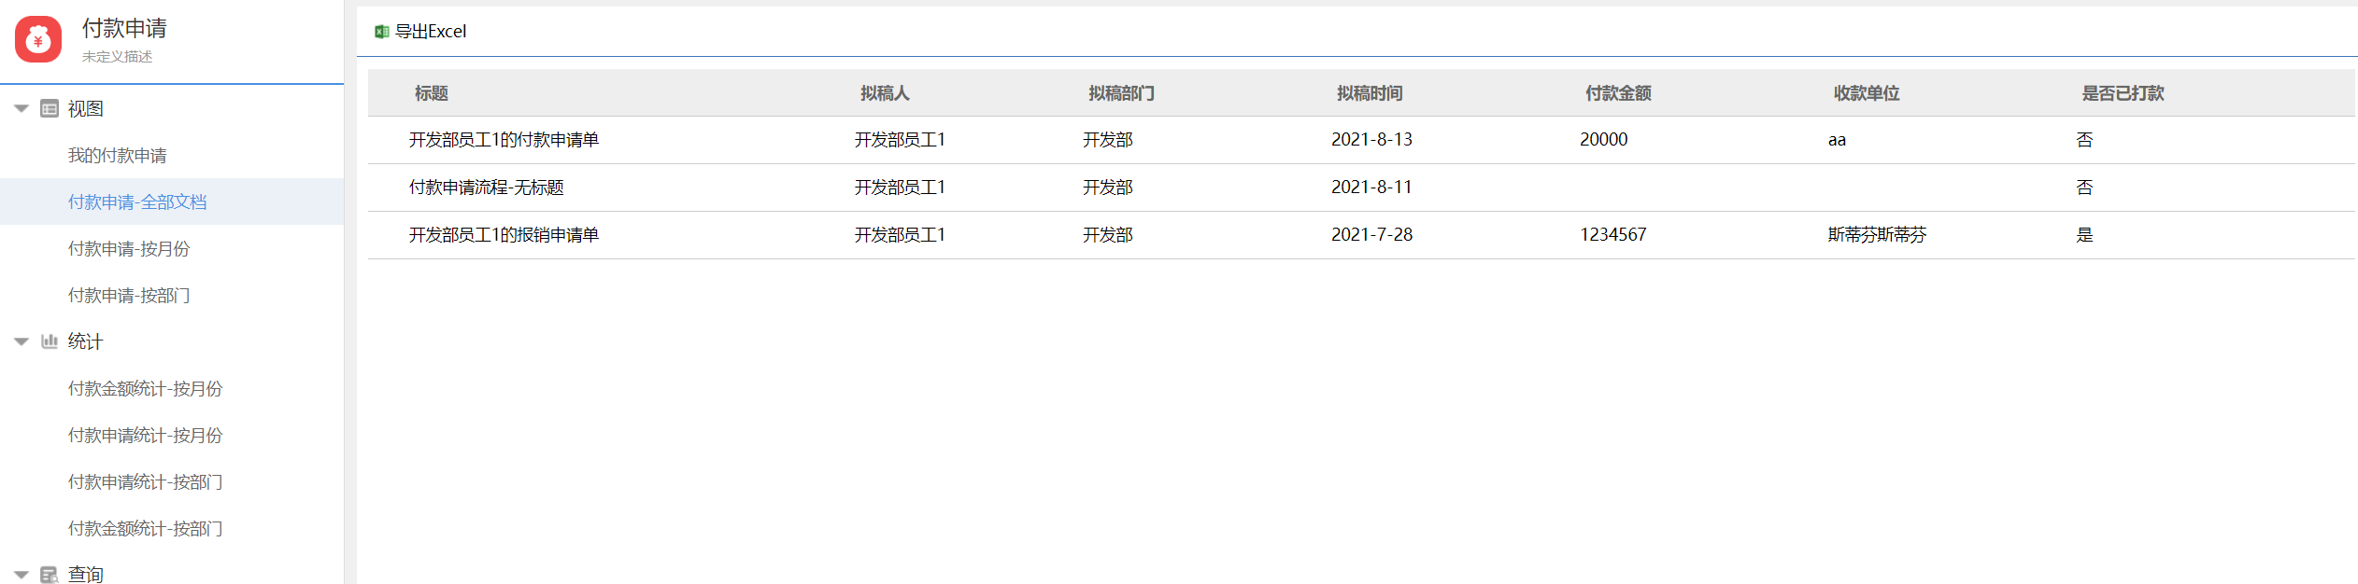Open 我的付款申请 view
The width and height of the screenshot is (2358, 584).
pyautogui.click(x=118, y=156)
